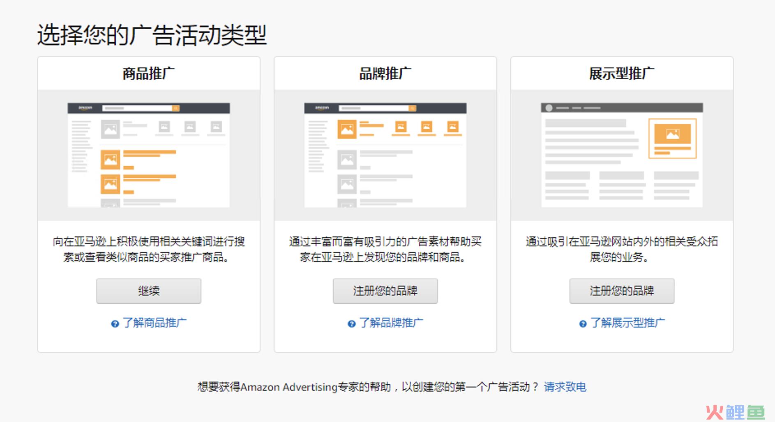The width and height of the screenshot is (775, 422).
Task: Click 注册您的品牌 button in 品牌推广 card
Action: tap(385, 291)
